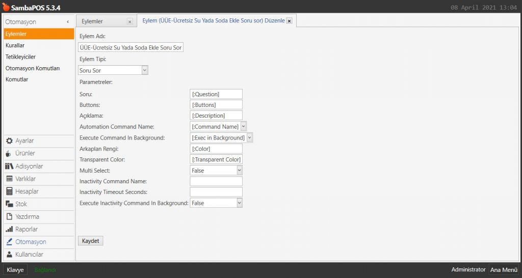Open Stok via the boxes icon

coord(9,204)
